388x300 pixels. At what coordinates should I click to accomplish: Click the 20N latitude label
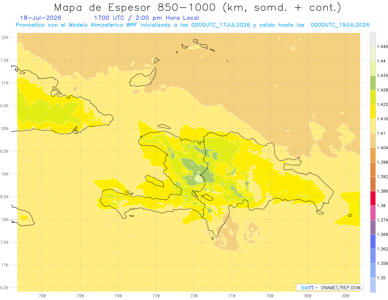point(5,128)
